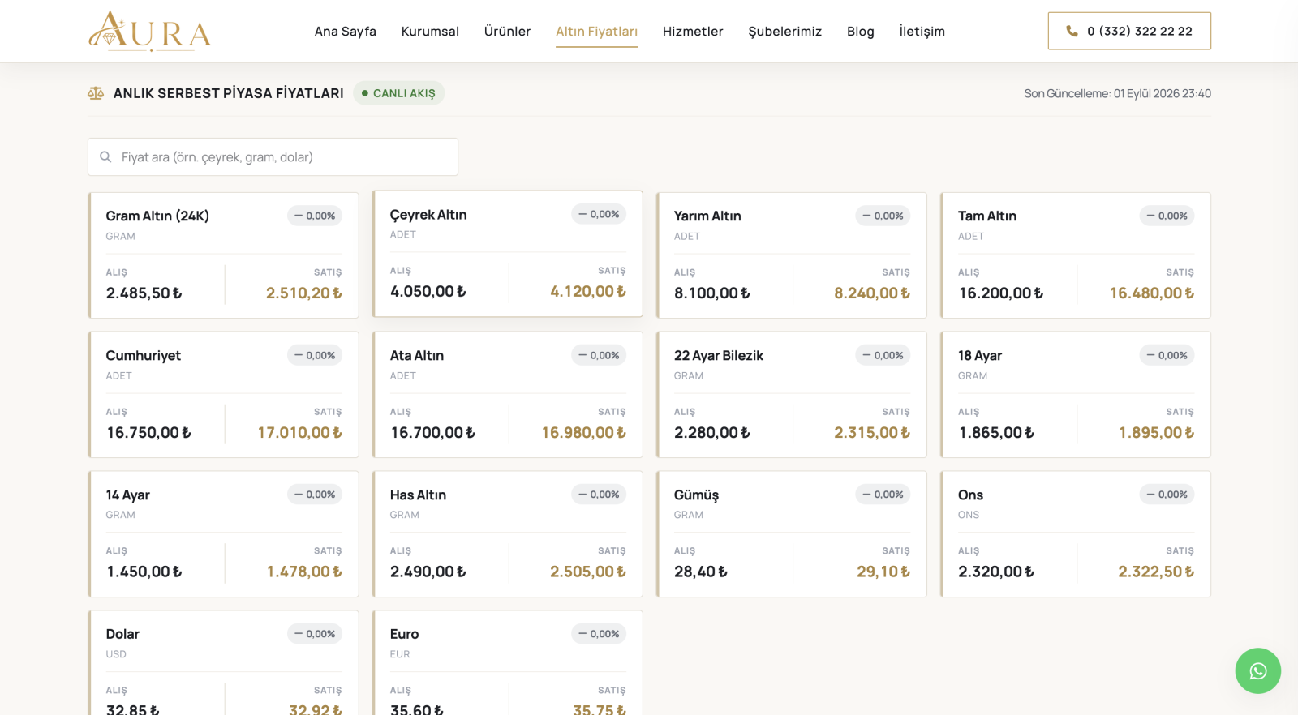The height and width of the screenshot is (715, 1298).
Task: Go to the Ürünler page
Action: tap(507, 31)
